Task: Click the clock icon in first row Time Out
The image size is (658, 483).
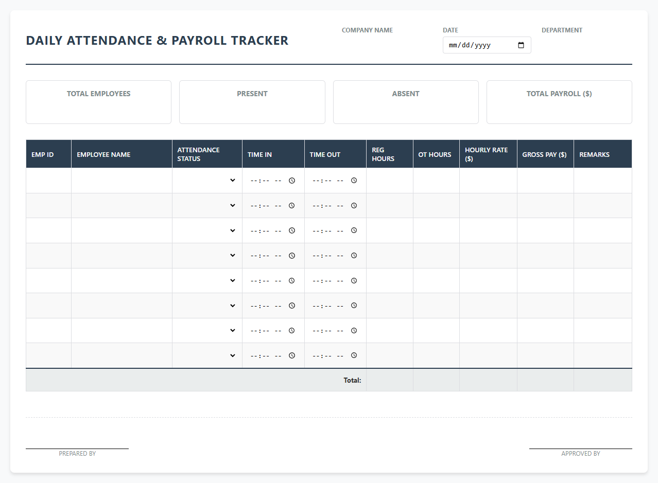Action: 354,181
